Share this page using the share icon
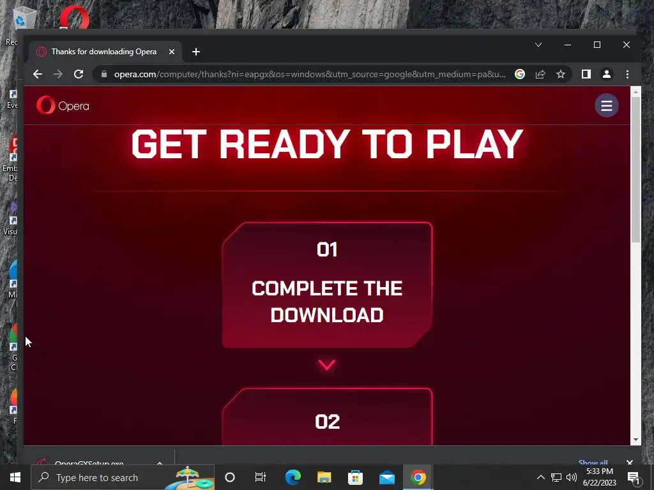The height and width of the screenshot is (490, 654). pyautogui.click(x=540, y=74)
